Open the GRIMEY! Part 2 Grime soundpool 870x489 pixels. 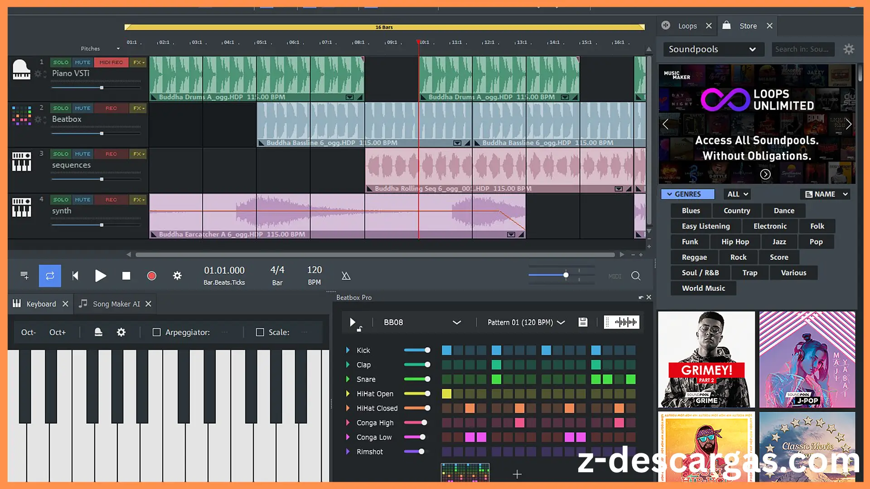(706, 360)
